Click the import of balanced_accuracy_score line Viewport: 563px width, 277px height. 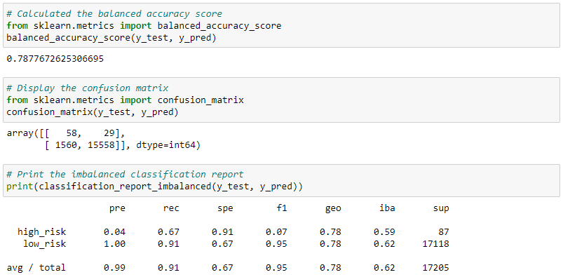[144, 26]
